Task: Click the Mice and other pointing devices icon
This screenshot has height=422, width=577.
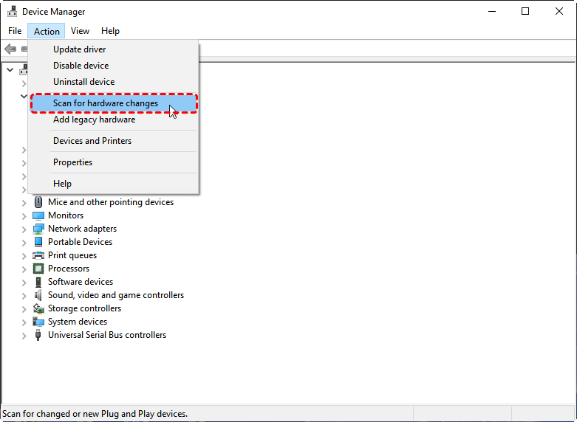Action: [x=38, y=202]
